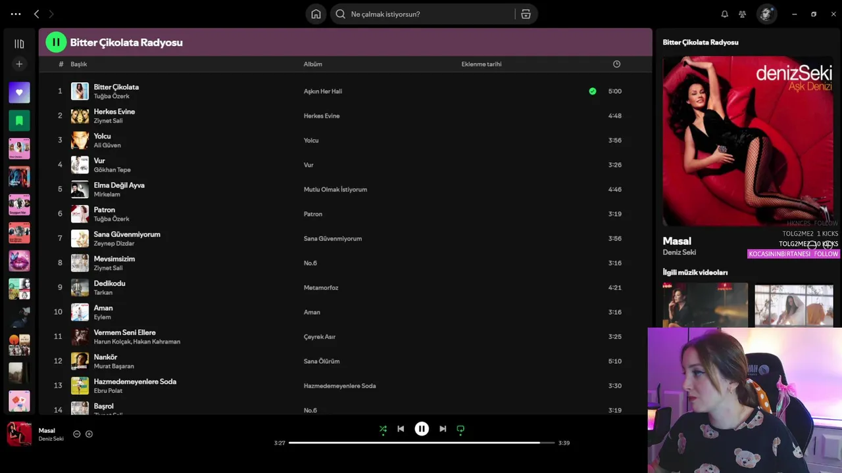
Task: Open first related music video thumbnail
Action: [x=705, y=305]
